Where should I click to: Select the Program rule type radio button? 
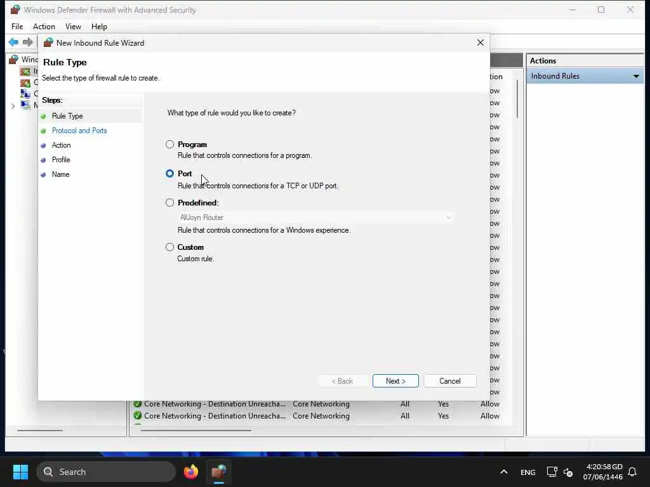tap(169, 144)
